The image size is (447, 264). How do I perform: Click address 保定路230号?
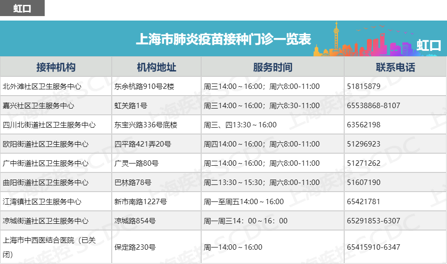(135, 247)
